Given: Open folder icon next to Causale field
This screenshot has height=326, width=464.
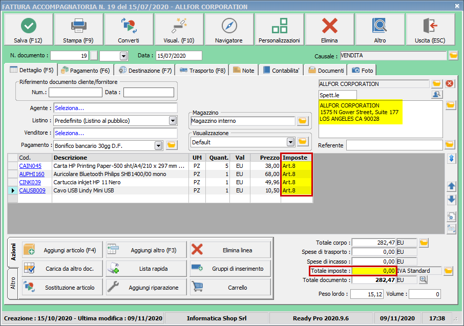Looking at the screenshot, I should pos(453,56).
